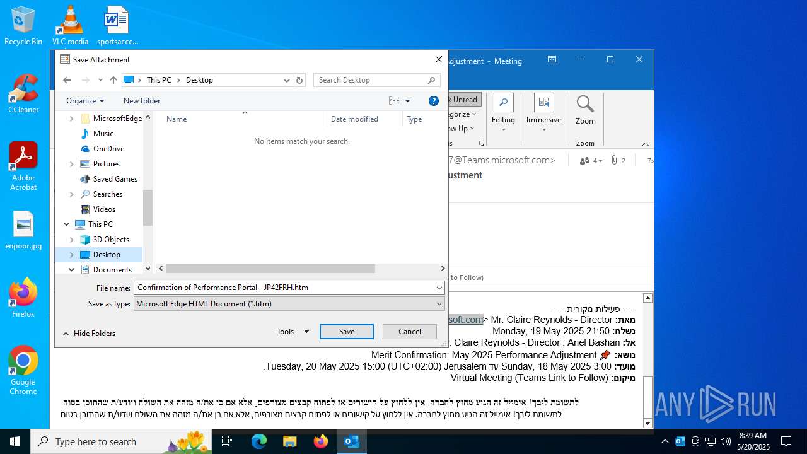Expand the address bar history dropdown
This screenshot has width=807, height=454.
coord(286,80)
